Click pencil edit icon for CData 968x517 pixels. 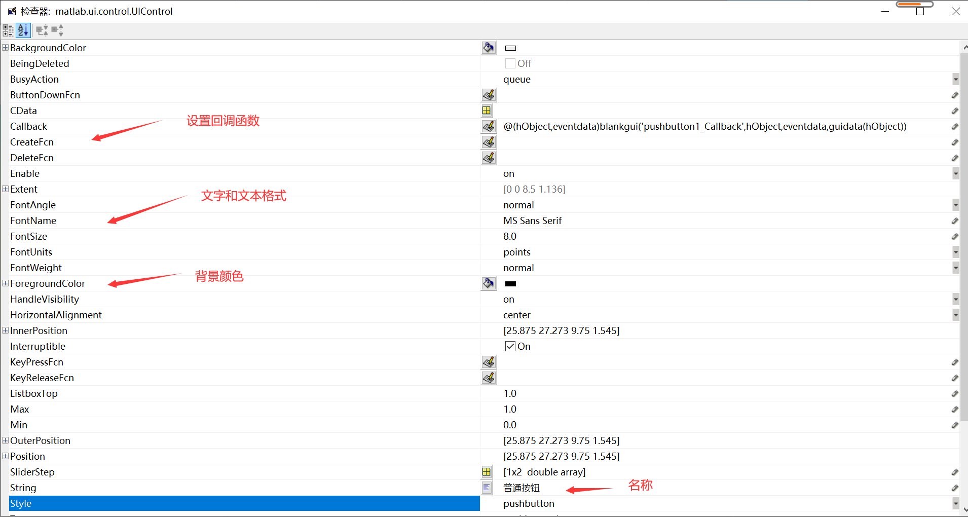pos(955,111)
